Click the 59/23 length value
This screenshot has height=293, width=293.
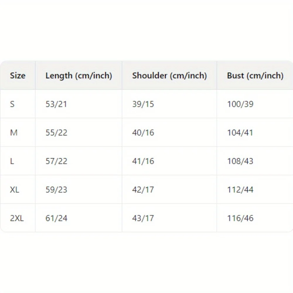[x=56, y=190]
